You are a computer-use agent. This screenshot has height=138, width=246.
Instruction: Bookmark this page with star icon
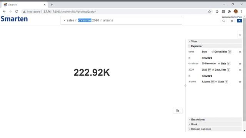coord(209,11)
